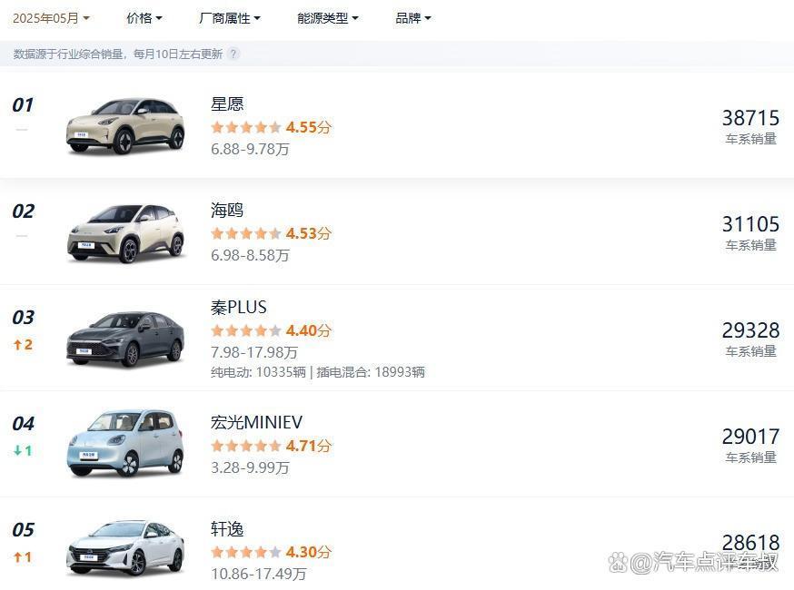794x590 pixels.
Task: Click the 星愿 model name link
Action: (227, 104)
